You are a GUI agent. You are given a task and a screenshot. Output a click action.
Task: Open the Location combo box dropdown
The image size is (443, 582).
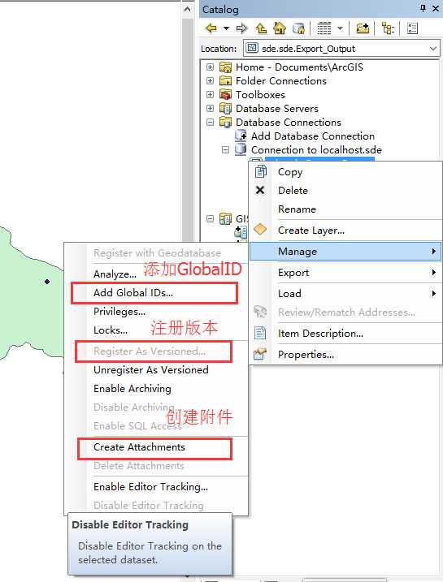[433, 49]
